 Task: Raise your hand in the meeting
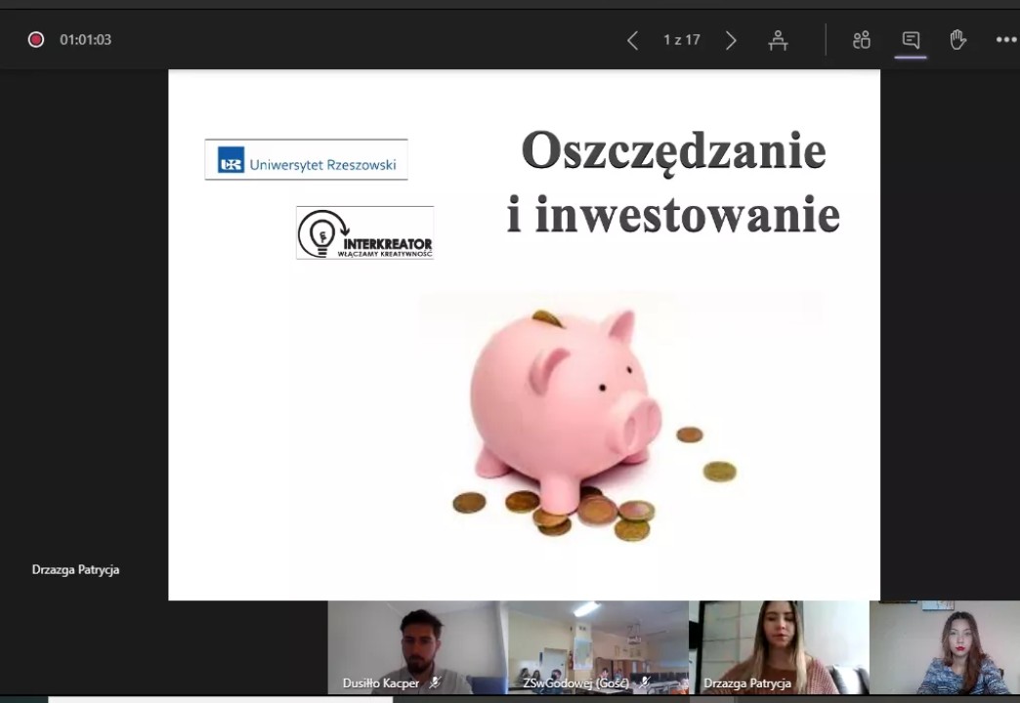(957, 40)
